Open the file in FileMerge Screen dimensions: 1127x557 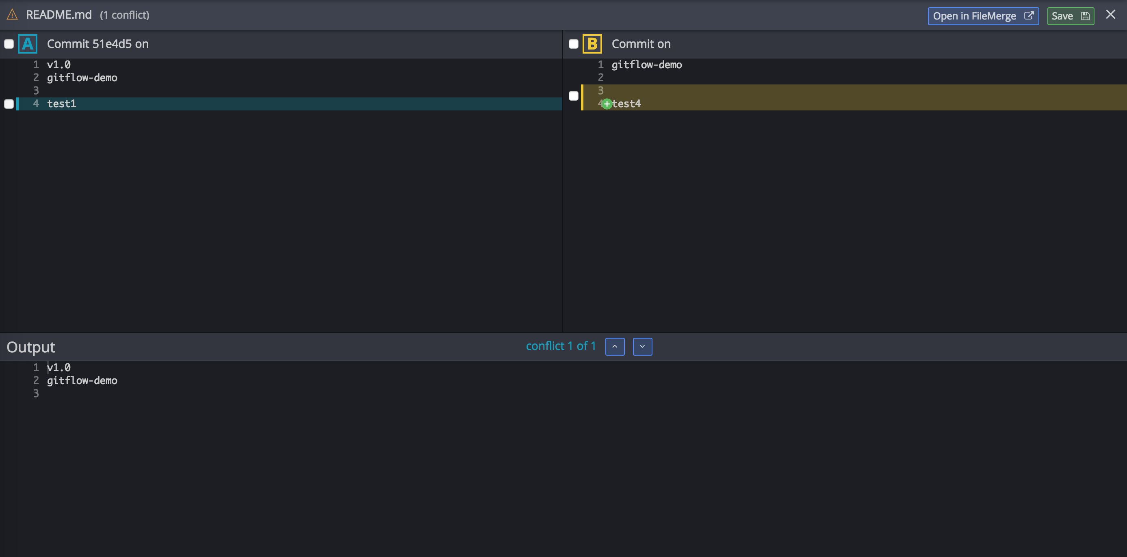[x=983, y=16]
